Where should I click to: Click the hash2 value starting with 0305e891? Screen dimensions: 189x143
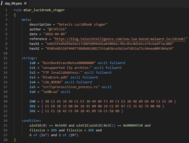109,49
